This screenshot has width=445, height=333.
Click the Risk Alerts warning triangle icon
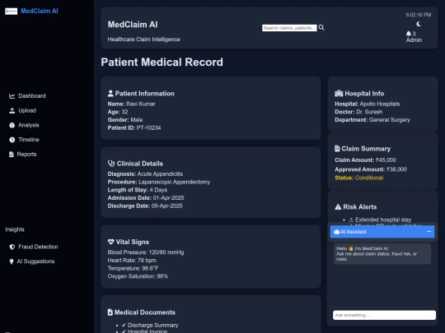click(x=338, y=207)
